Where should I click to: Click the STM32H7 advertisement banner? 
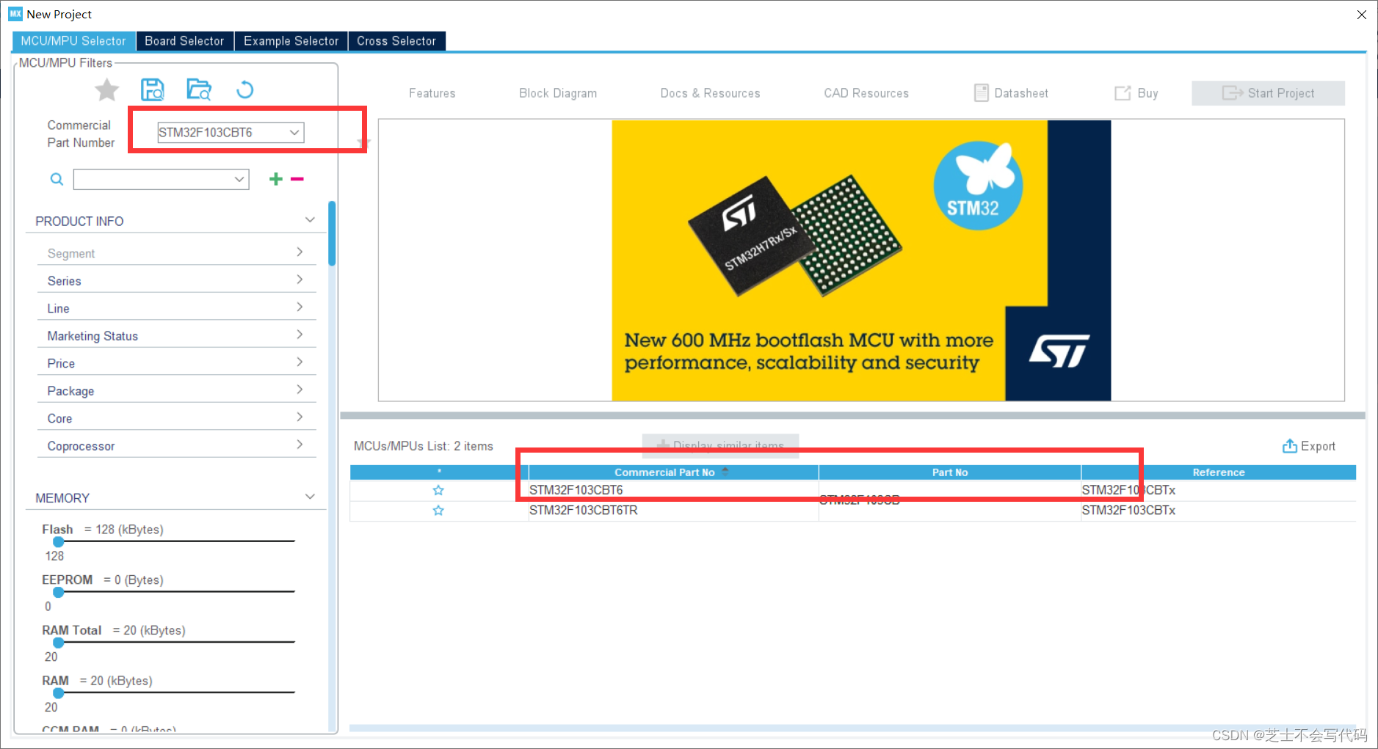point(861,260)
